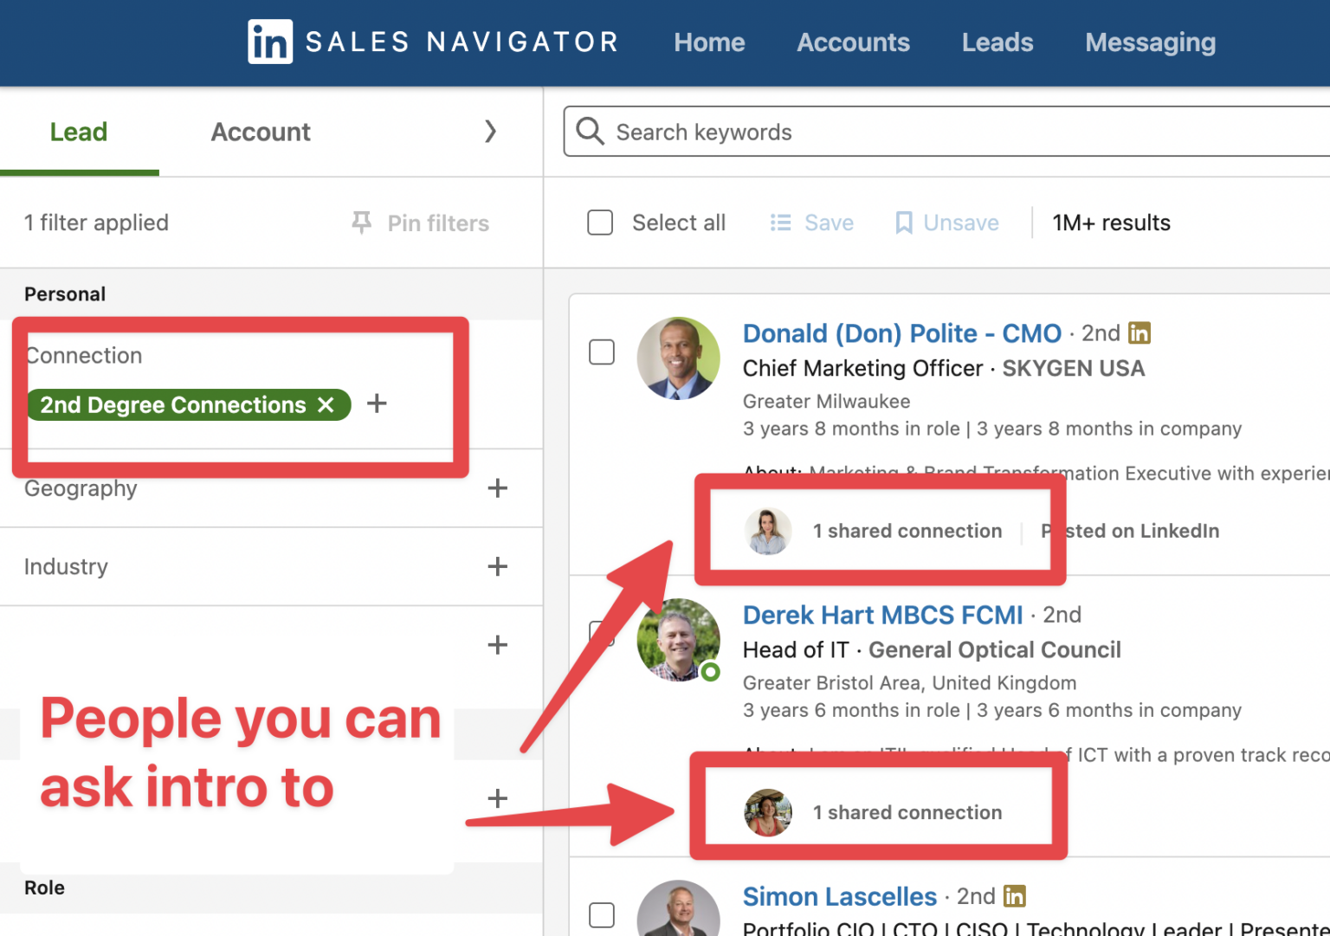Image resolution: width=1330 pixels, height=936 pixels.
Task: Click the search magnifier icon
Action: [x=590, y=131]
